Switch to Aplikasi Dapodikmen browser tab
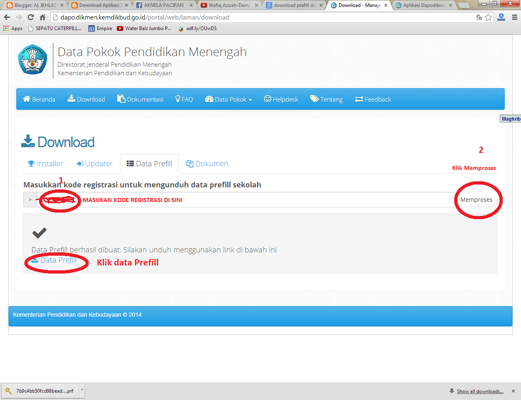The width and height of the screenshot is (521, 400). pyautogui.click(x=424, y=5)
